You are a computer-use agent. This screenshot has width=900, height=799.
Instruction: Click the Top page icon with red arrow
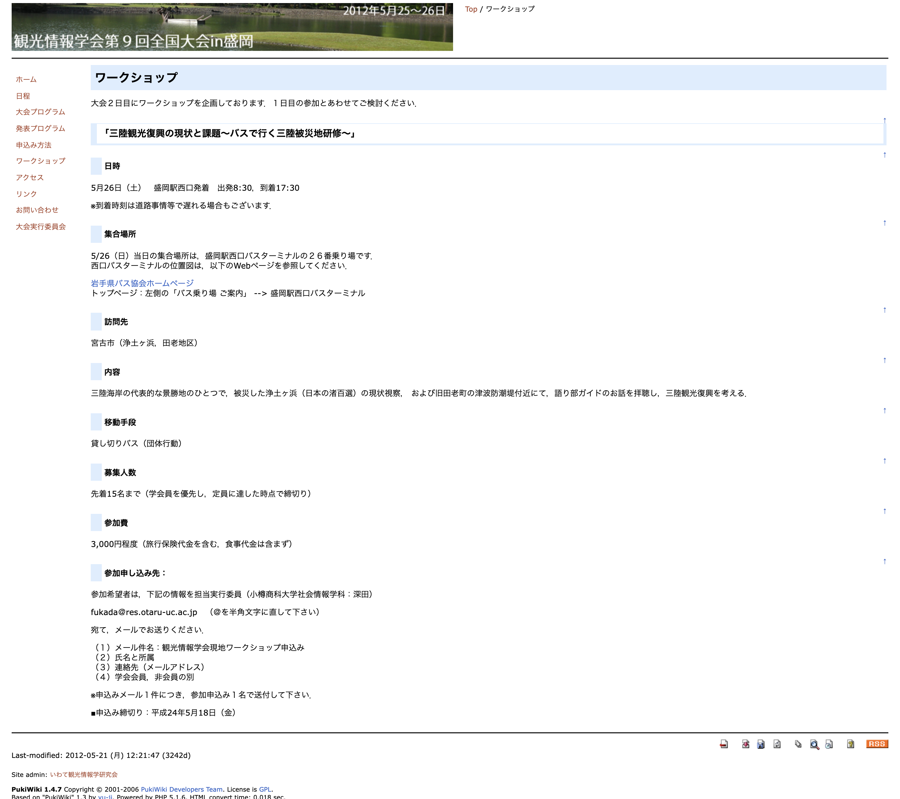(x=723, y=744)
